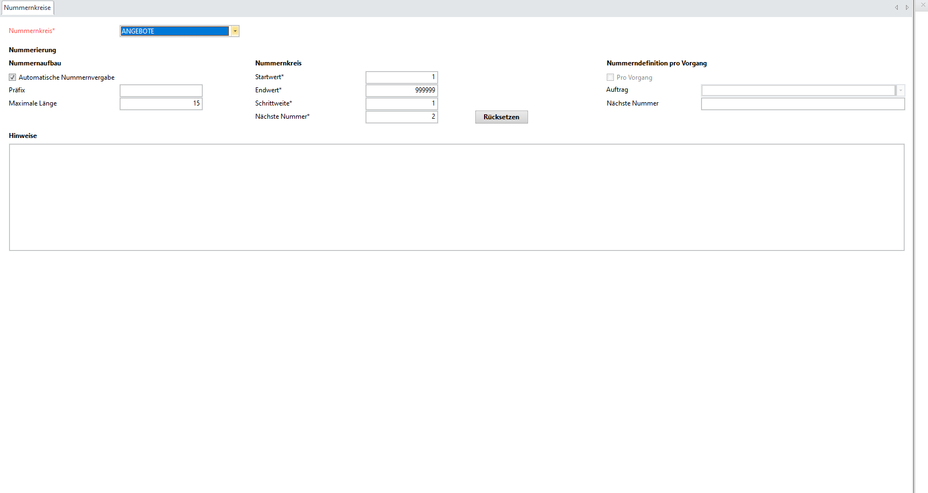The width and height of the screenshot is (928, 493).
Task: Click the Nummerndefinition pro Vorgang heading
Action: point(656,63)
